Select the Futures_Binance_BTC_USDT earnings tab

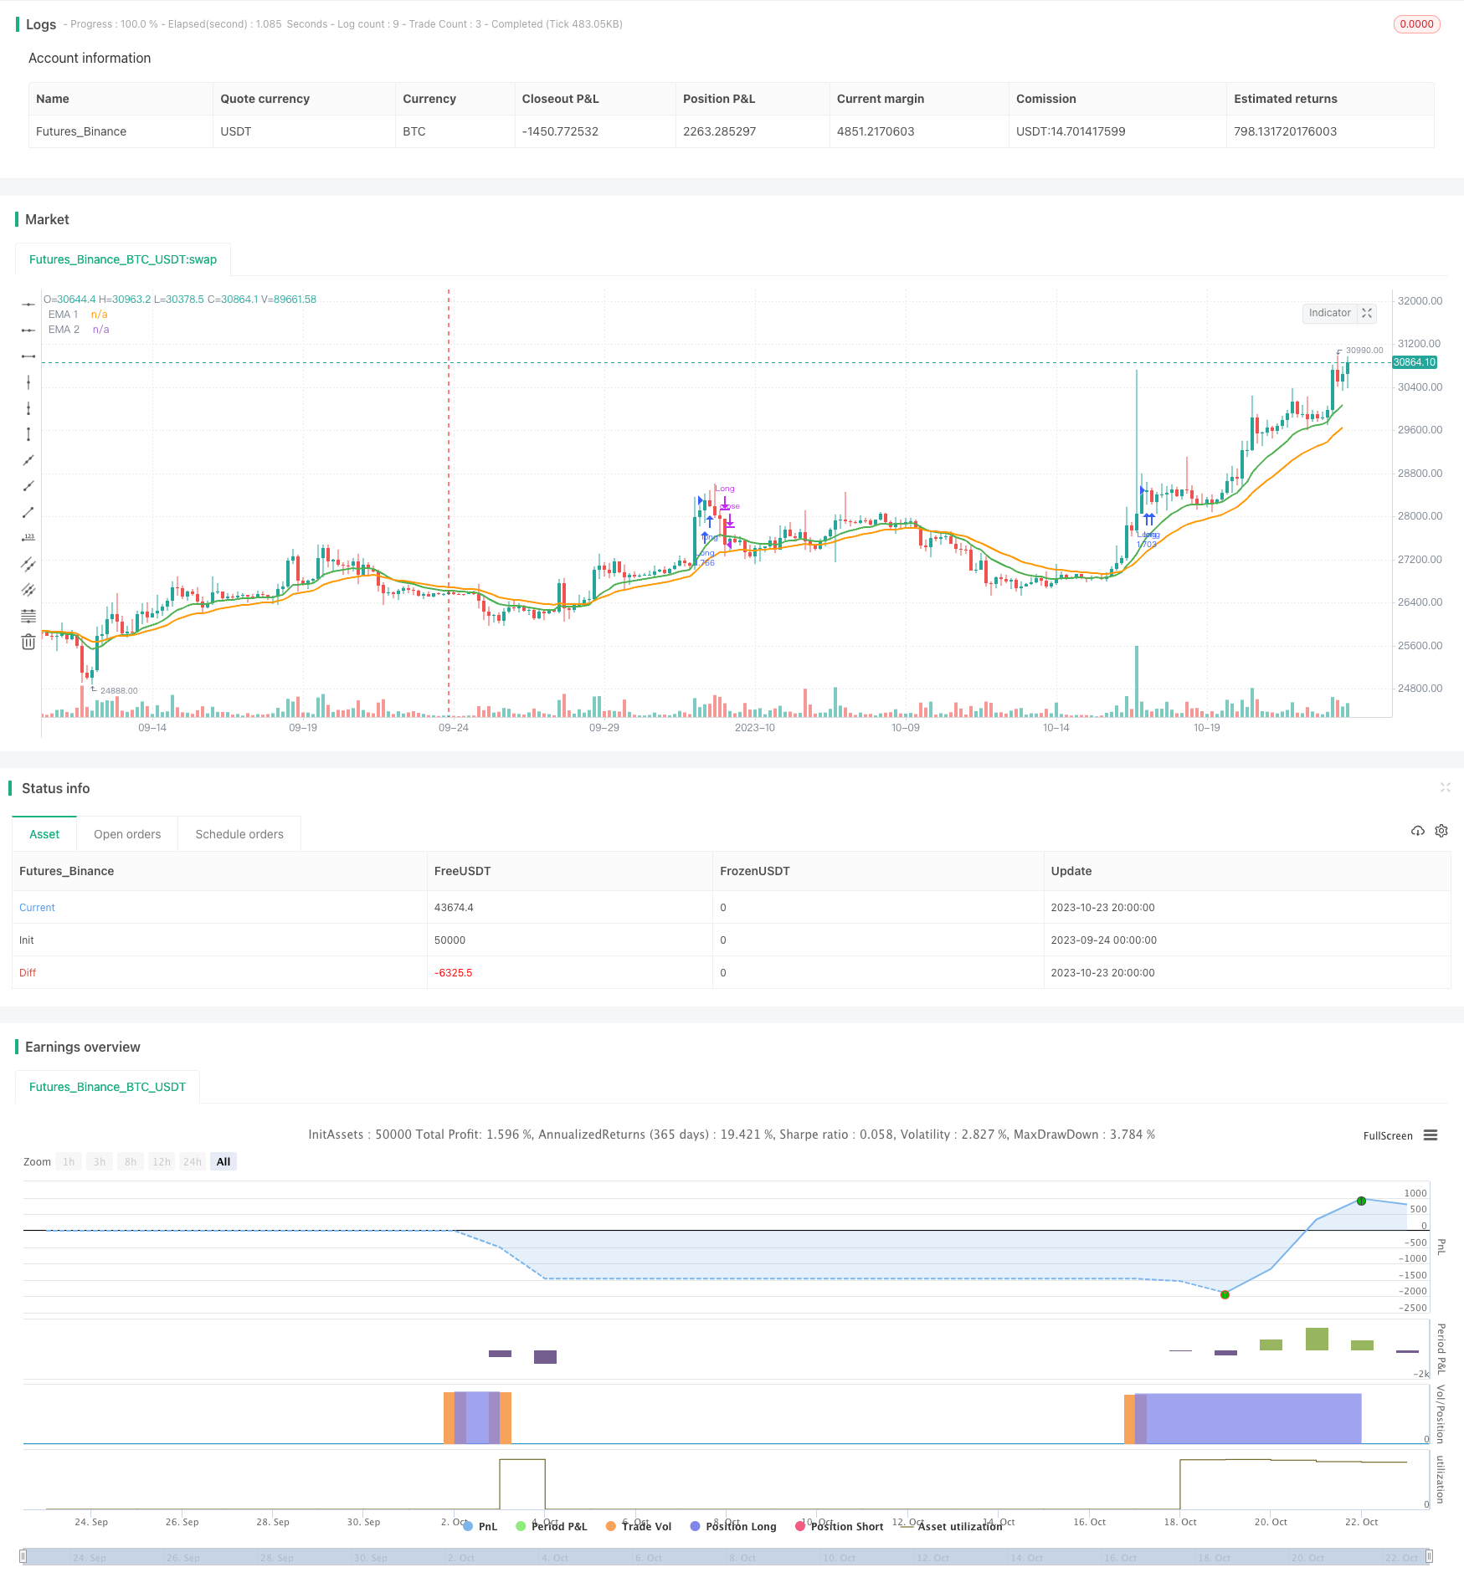coord(107,1087)
